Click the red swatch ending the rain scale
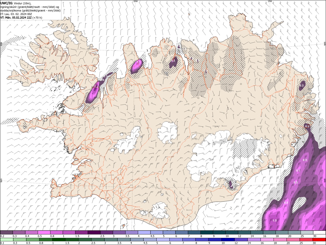Image resolution: width=326 pixels, height=245 pixels. (319, 240)
